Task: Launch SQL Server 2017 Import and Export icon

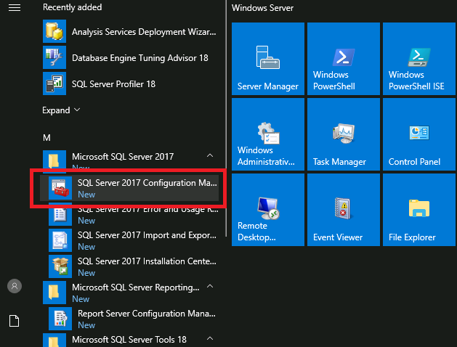Action: click(x=60, y=240)
